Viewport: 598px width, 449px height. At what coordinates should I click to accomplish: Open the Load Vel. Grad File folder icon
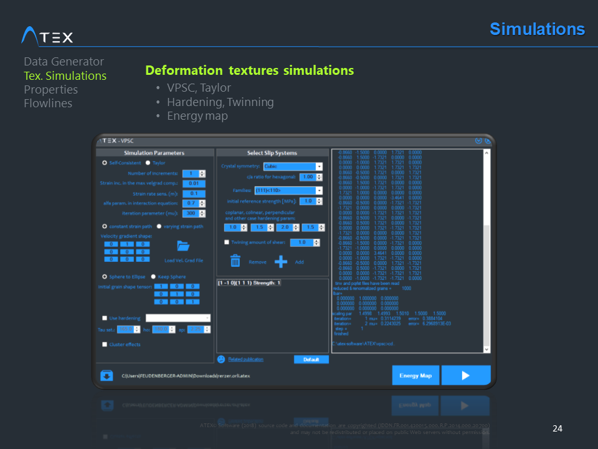click(x=183, y=246)
